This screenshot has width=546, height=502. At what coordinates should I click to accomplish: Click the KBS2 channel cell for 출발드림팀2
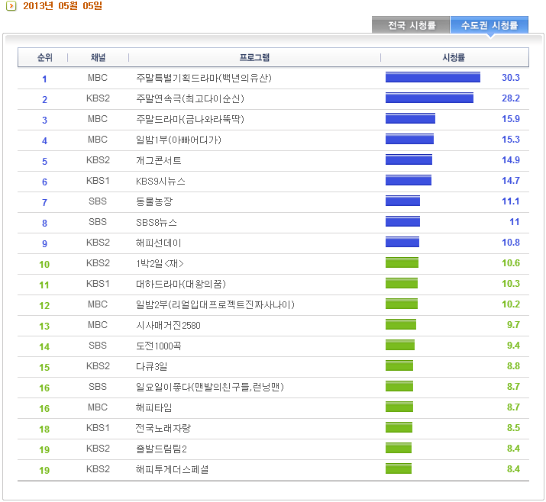[98, 448]
